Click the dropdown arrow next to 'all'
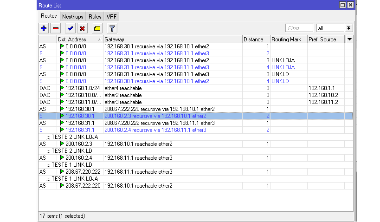The width and height of the screenshot is (380, 222). tap(348, 28)
